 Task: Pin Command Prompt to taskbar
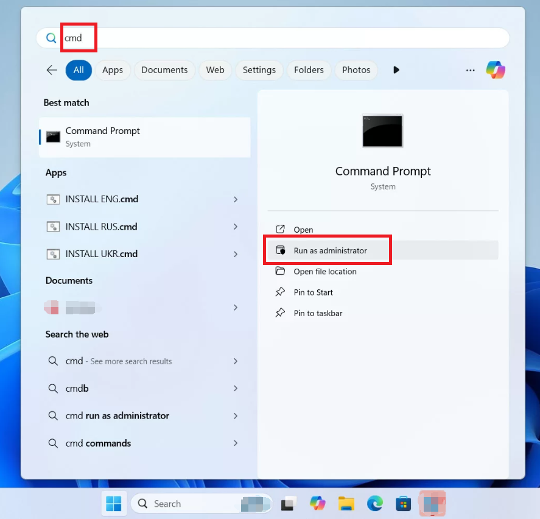pos(318,313)
